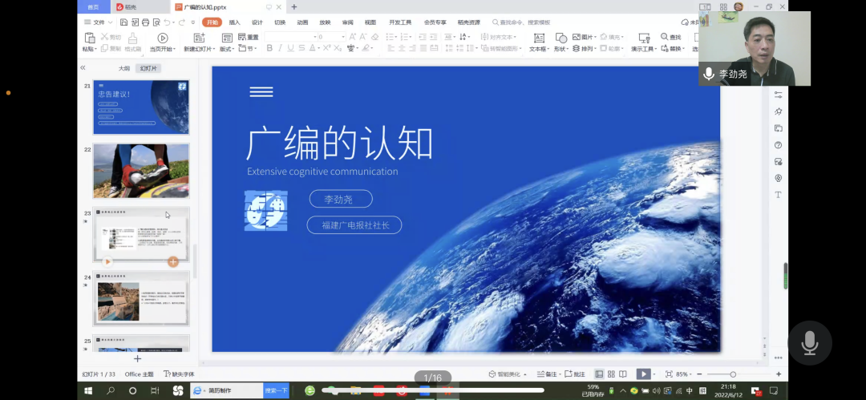
Task: Expand the 文件 menu arrow
Action: 110,22
